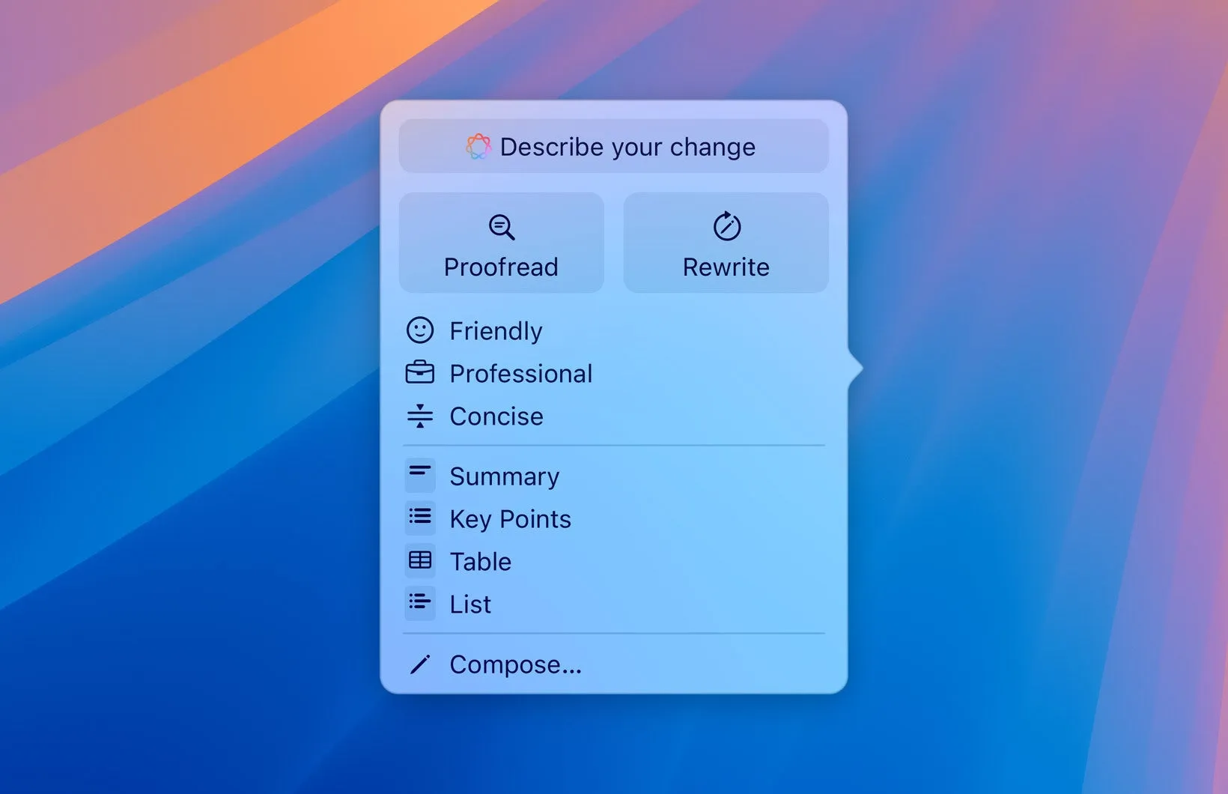Click the Rewrite circular arrow icon
The height and width of the screenshot is (794, 1228).
click(x=724, y=227)
